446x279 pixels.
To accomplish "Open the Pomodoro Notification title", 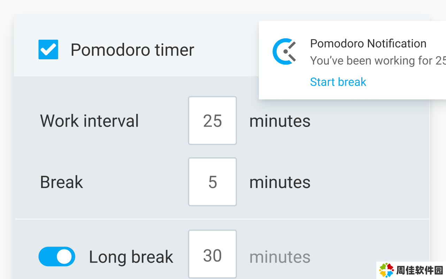I will click(x=368, y=44).
